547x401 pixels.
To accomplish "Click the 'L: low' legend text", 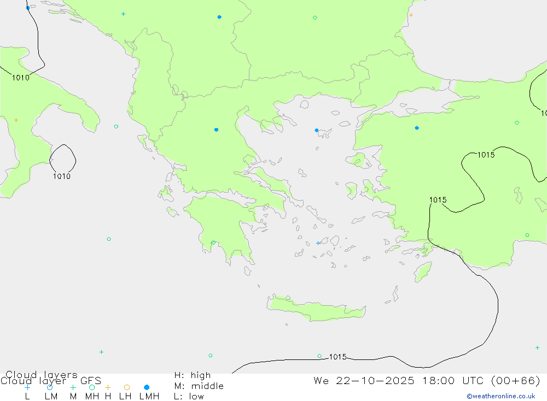I will (189, 397).
